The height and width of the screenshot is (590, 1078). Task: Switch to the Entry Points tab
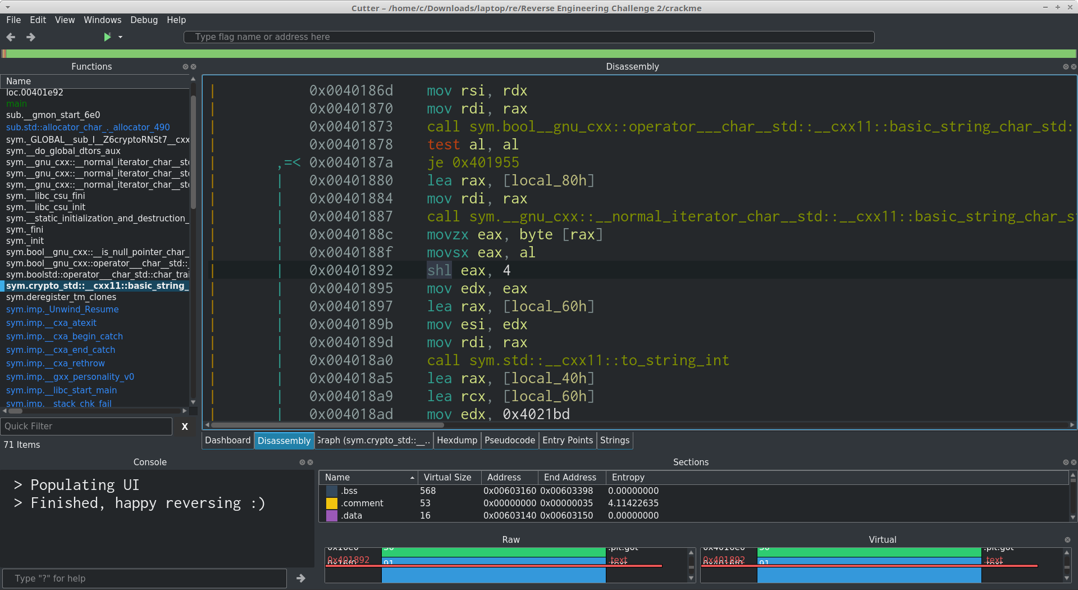click(568, 441)
